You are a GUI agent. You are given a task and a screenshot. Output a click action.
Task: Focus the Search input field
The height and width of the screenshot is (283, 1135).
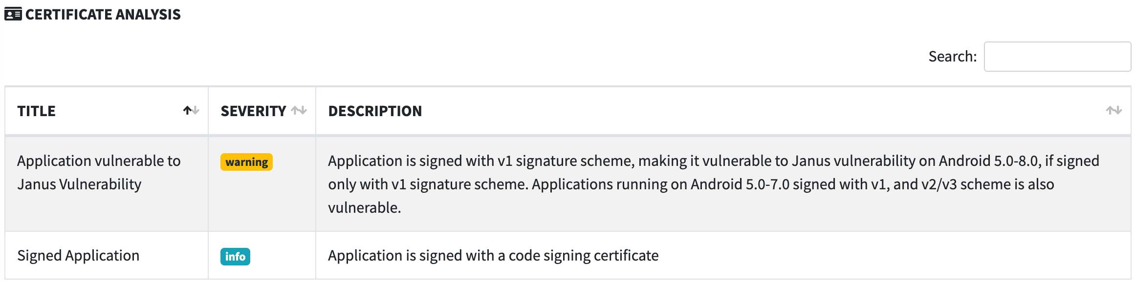(1057, 57)
